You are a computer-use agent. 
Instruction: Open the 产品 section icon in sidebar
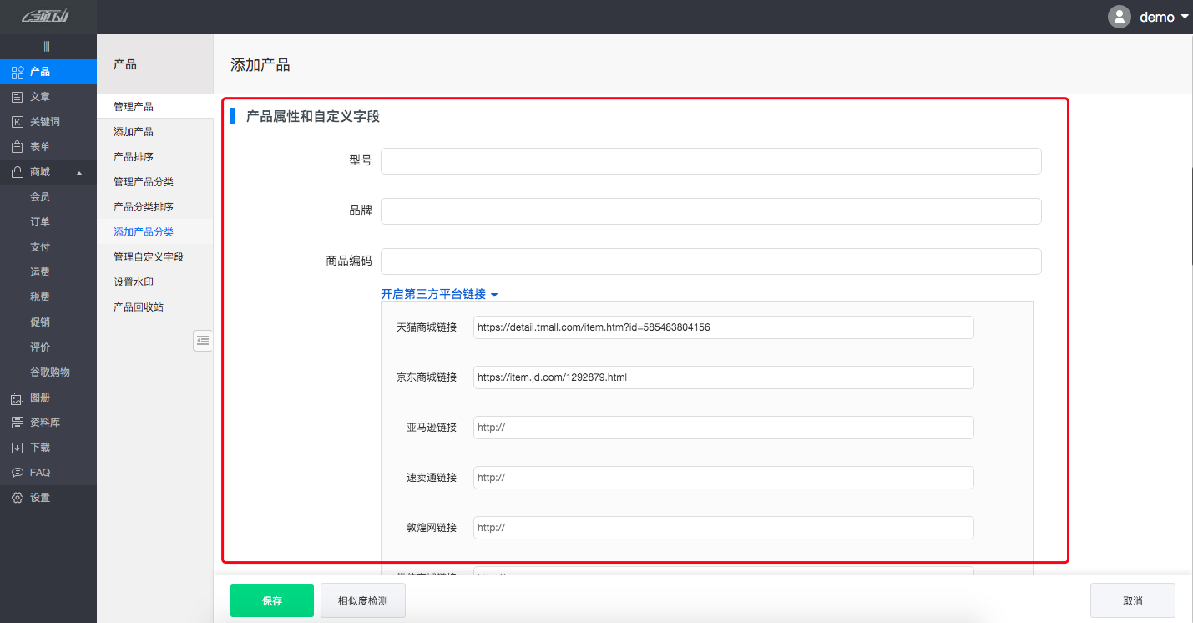[x=18, y=72]
